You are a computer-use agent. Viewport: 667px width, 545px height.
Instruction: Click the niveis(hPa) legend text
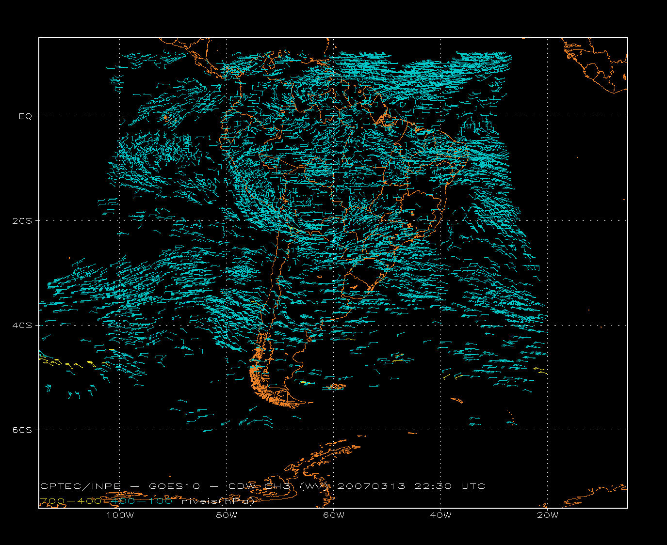(x=218, y=501)
